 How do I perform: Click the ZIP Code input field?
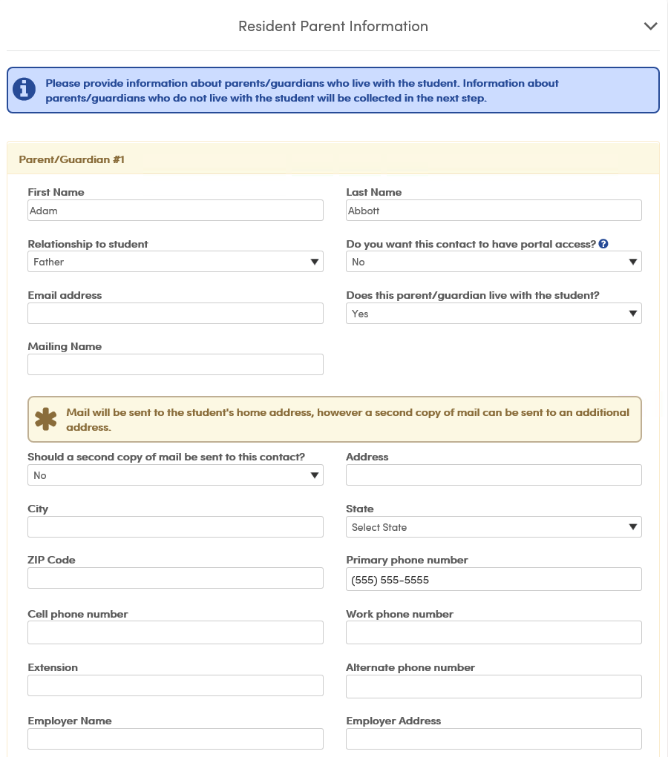tap(175, 578)
